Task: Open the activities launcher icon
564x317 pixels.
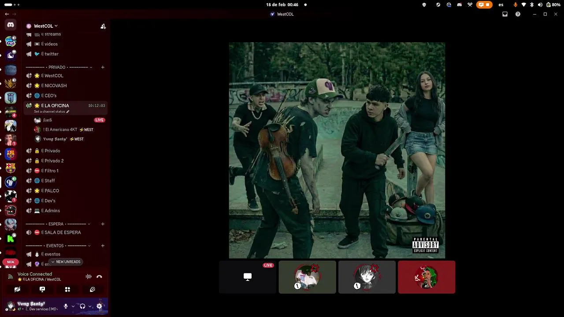Action: [x=67, y=289]
